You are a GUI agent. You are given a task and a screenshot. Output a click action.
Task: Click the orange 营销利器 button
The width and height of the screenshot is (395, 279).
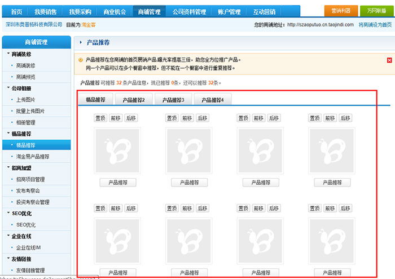pos(340,11)
